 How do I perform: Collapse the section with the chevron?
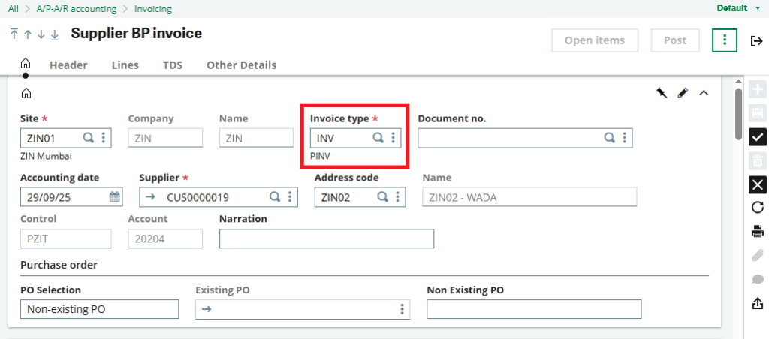coord(704,92)
